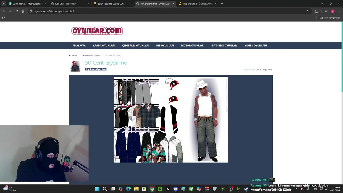343x193 pixels.
Task: Bookmark this page with the star icon
Action: coord(308,11)
